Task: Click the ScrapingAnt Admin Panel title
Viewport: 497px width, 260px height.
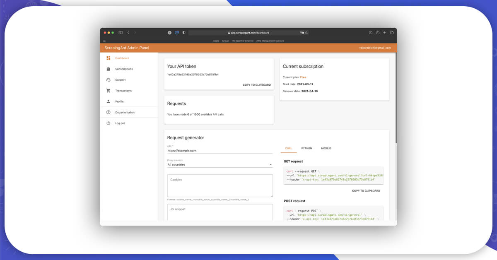Action: 127,48
